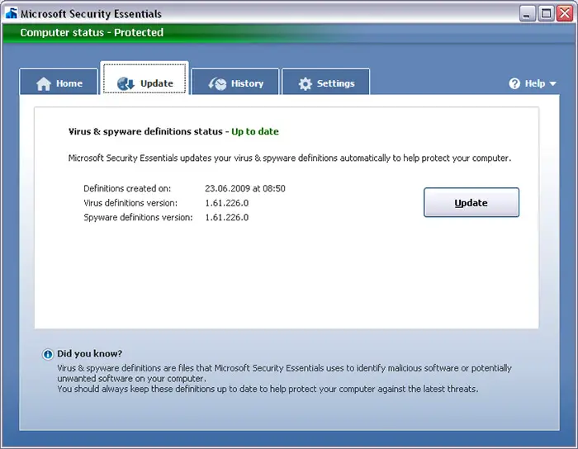Image resolution: width=578 pixels, height=449 pixels.
Task: Click the Microsoft Security Essentials title bar icon
Action: [12, 13]
